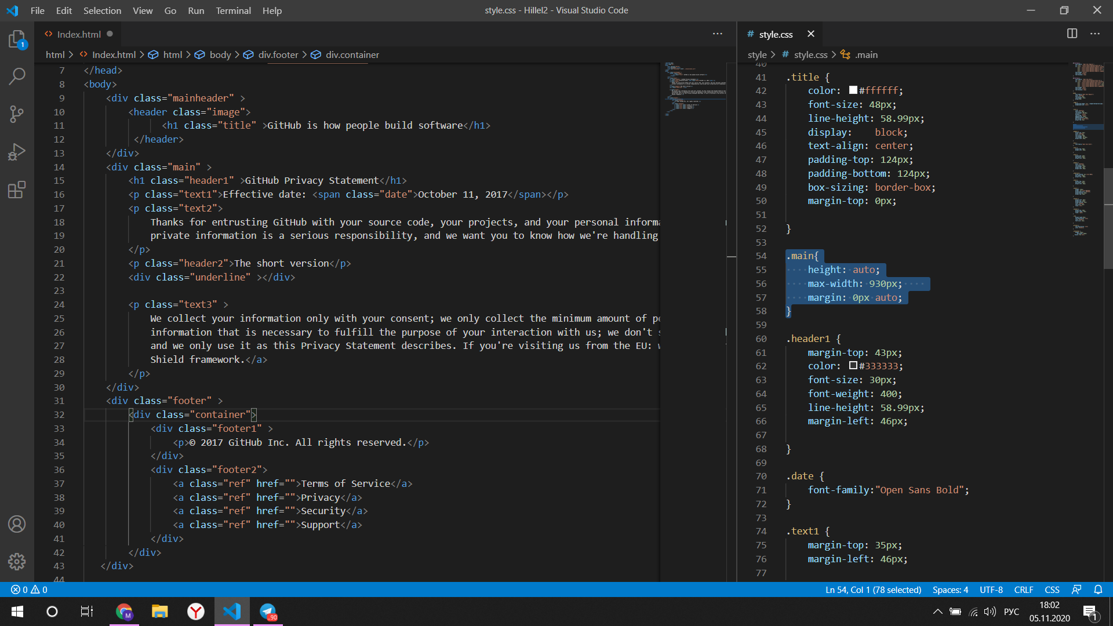Open the Explorer view in activity bar
This screenshot has height=626, width=1113.
(x=17, y=39)
